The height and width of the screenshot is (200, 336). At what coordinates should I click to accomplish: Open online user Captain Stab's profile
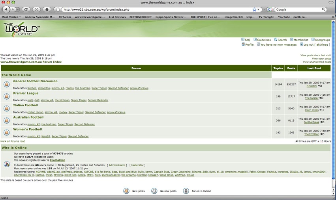click(161, 172)
